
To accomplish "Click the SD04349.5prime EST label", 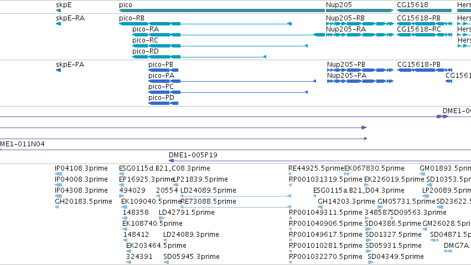I will click(396, 257).
